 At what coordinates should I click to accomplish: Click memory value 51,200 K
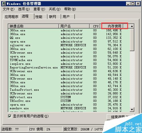coord(115,67)
